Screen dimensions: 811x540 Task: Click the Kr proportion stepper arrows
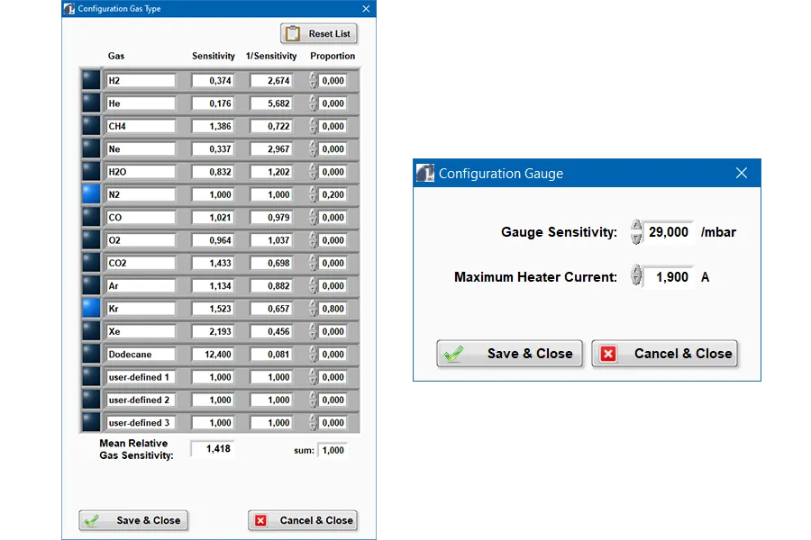[313, 309]
